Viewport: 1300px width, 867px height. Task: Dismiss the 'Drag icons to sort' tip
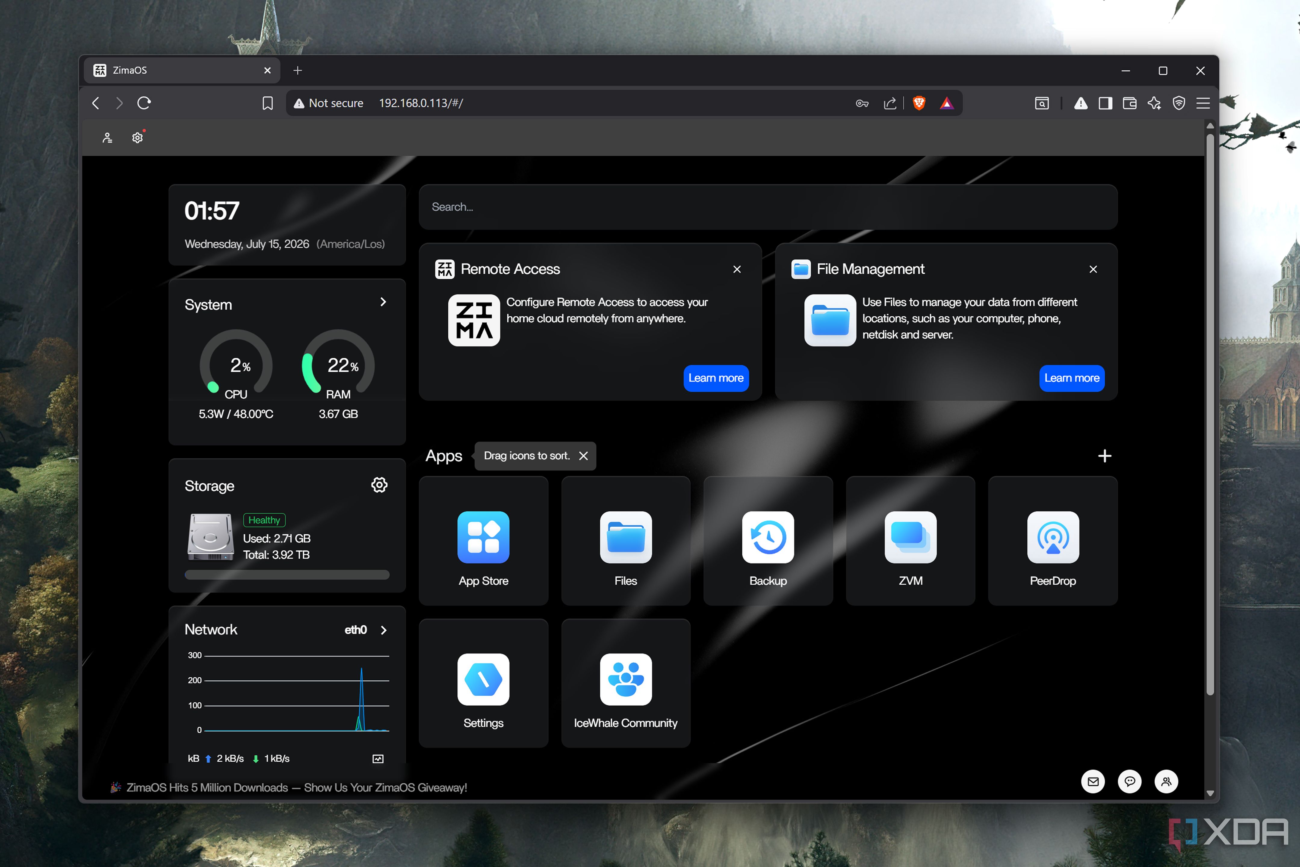point(583,455)
